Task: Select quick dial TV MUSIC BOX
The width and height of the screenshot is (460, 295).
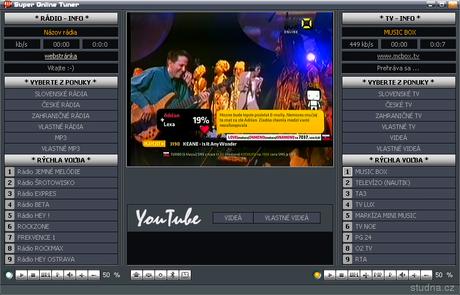Action: (399, 172)
